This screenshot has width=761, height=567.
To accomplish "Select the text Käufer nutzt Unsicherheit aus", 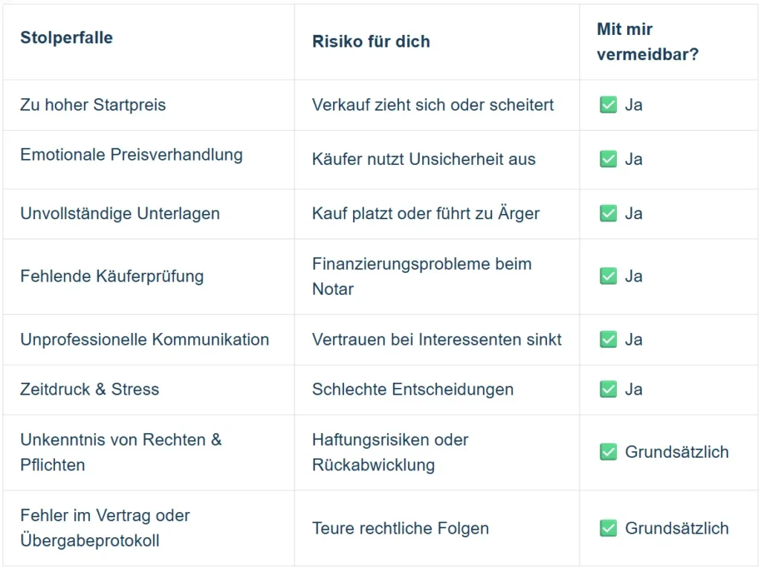I will pyautogui.click(x=424, y=159).
